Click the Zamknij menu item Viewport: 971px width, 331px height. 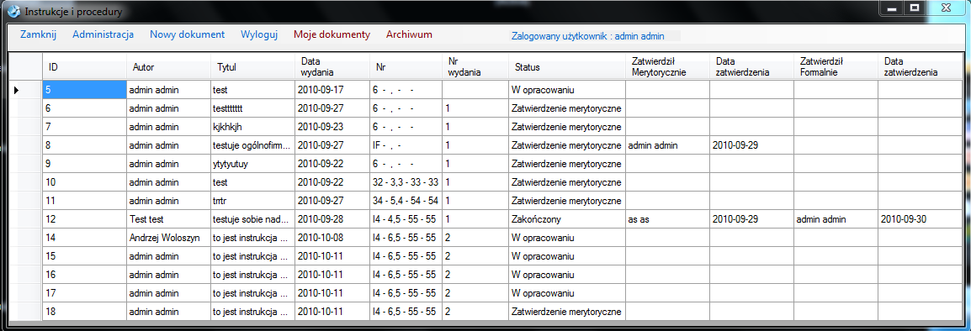pyautogui.click(x=39, y=34)
